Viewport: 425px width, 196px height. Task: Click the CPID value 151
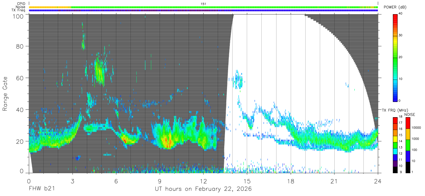pos(204,4)
